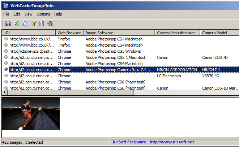
Task: Click '422 Images, 1 Selected' status text
Action: pyautogui.click(x=22, y=142)
